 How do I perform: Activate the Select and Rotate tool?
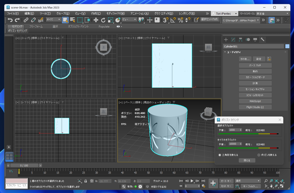[103, 20]
